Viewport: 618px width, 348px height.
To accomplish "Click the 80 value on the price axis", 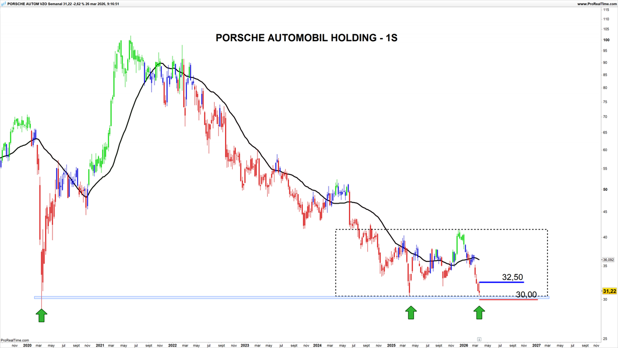I will point(605,88).
